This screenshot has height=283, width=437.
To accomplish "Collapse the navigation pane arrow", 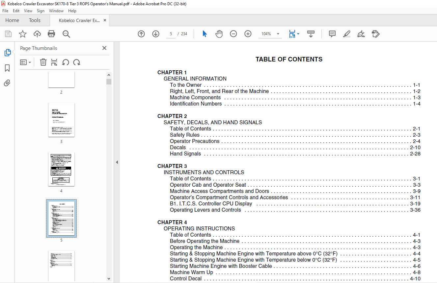I will 117,162.
